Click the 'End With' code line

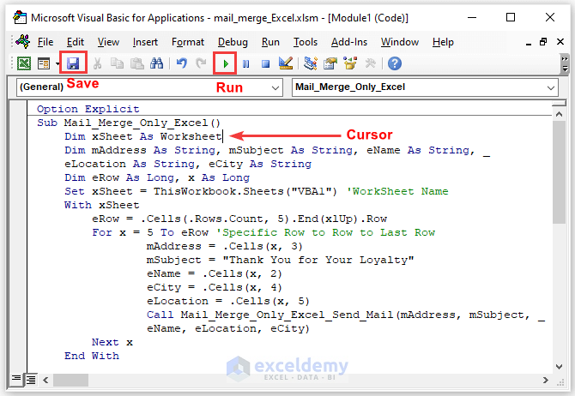[x=92, y=356]
